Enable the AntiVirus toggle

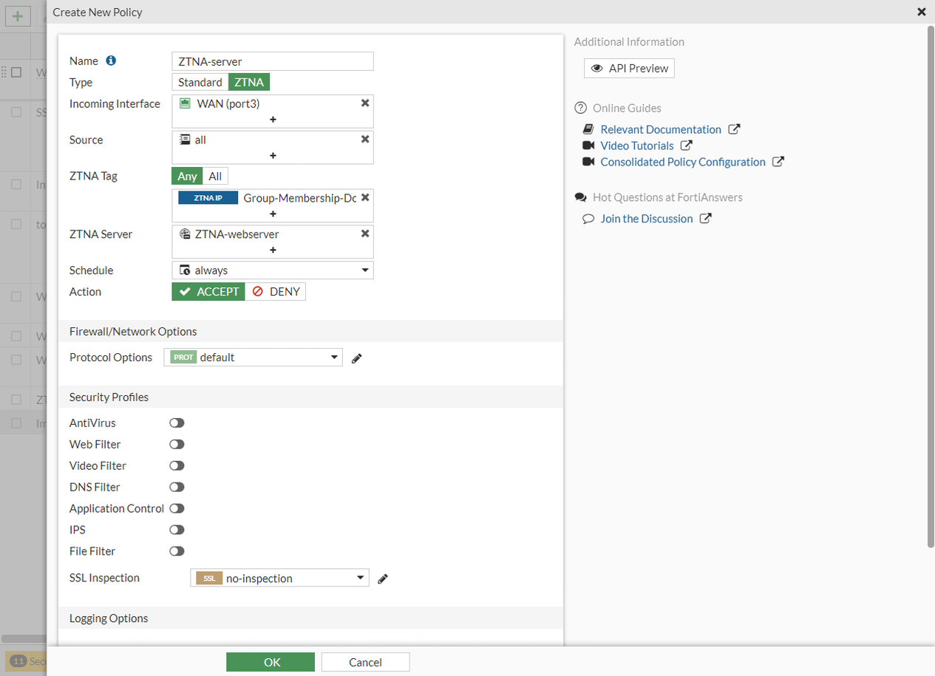click(177, 423)
